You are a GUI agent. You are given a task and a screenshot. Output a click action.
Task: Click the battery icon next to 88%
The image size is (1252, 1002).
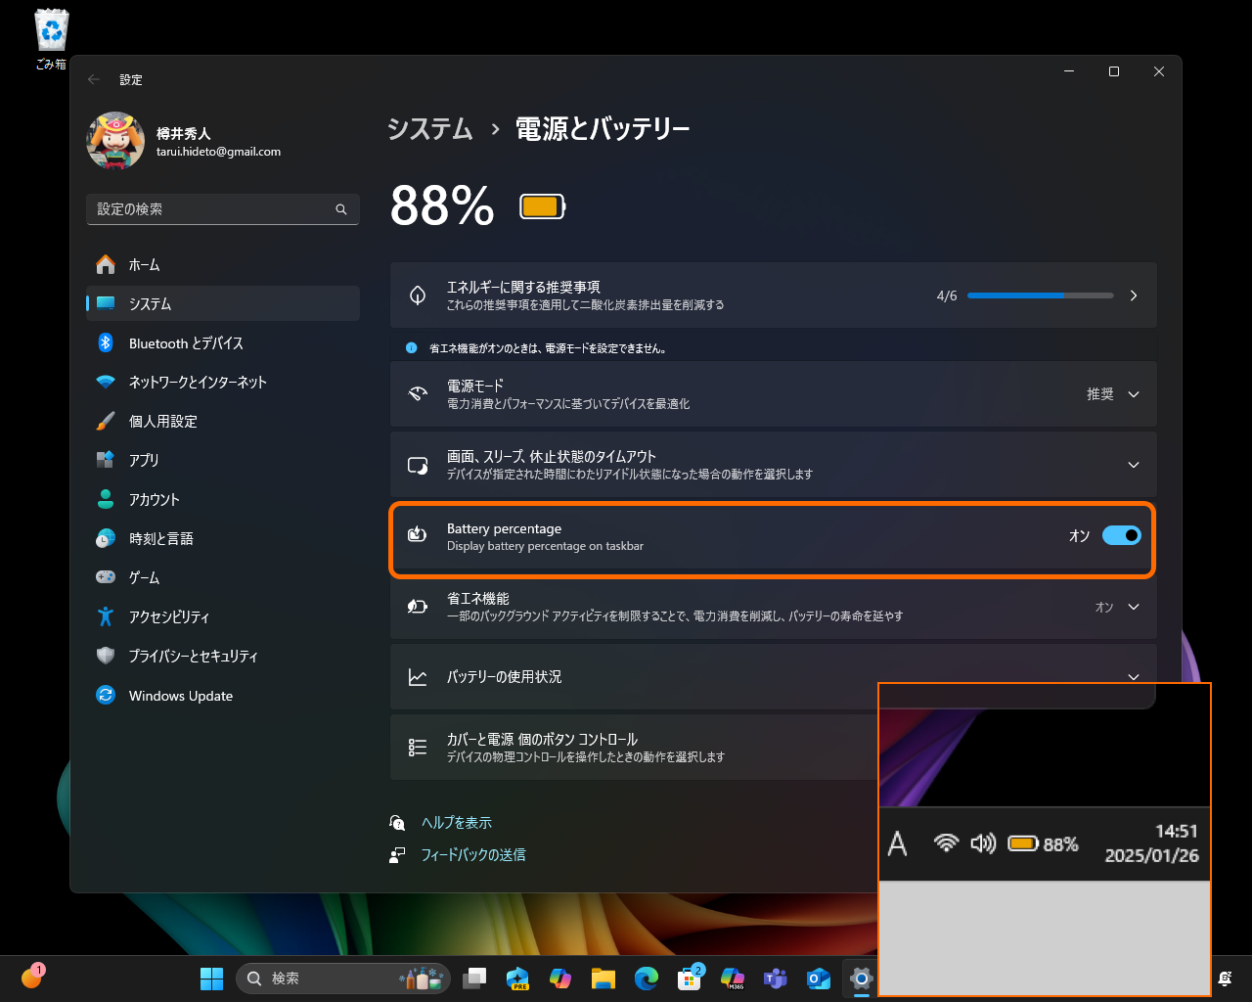(x=541, y=205)
